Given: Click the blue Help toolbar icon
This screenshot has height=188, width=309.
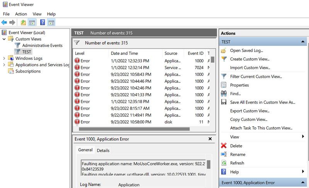Looking at the screenshot, I should (x=42, y=22).
